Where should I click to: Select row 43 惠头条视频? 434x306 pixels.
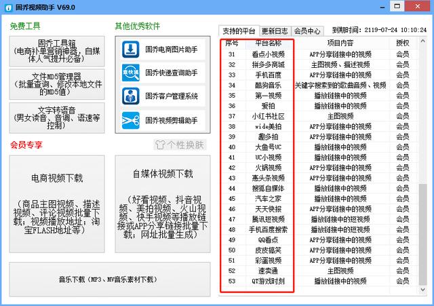tap(319, 178)
